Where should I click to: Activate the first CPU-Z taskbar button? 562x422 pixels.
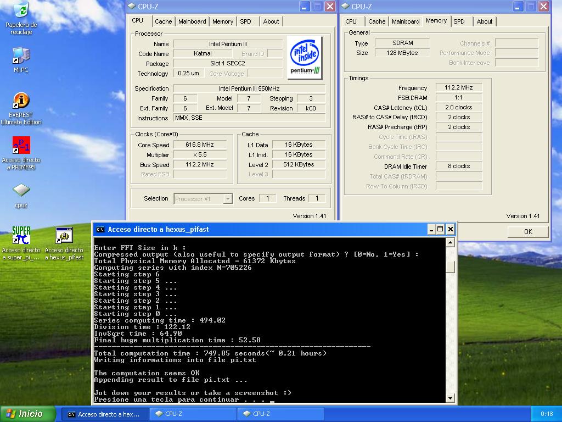193,414
